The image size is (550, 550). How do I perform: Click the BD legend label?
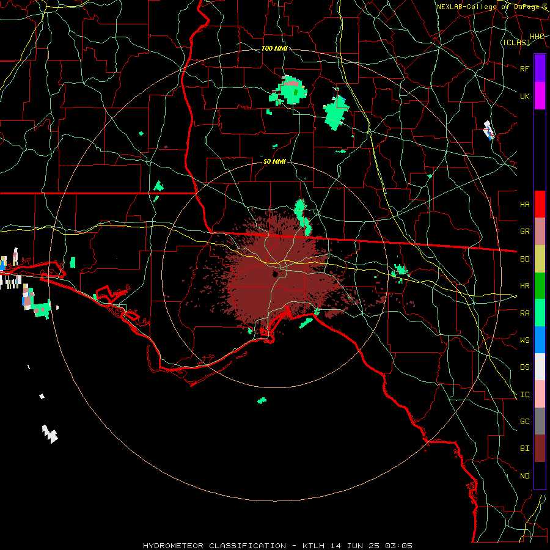[524, 259]
